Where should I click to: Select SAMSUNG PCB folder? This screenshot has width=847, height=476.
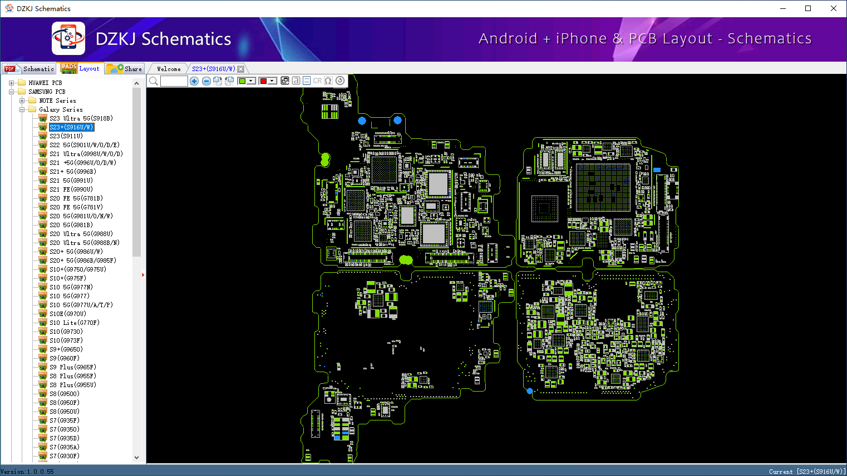(x=47, y=92)
